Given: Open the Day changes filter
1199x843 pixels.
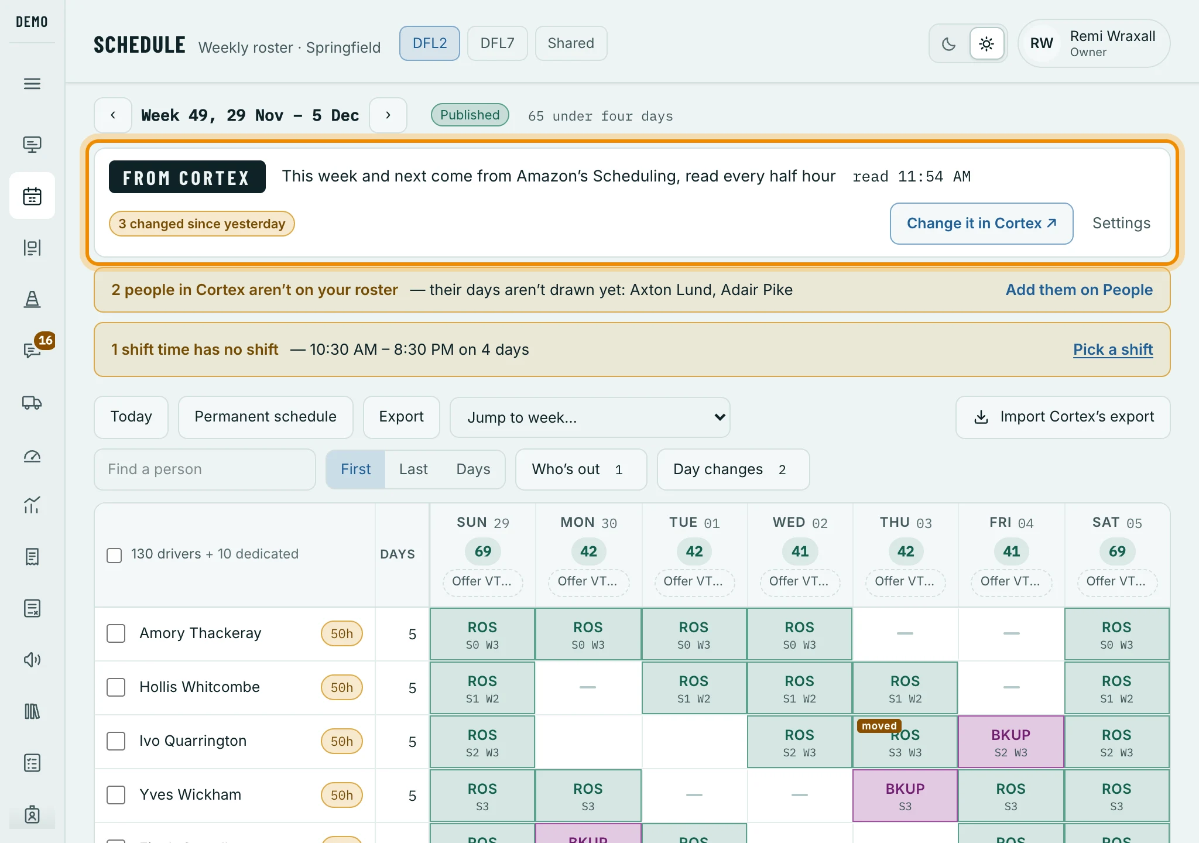Looking at the screenshot, I should [733, 470].
